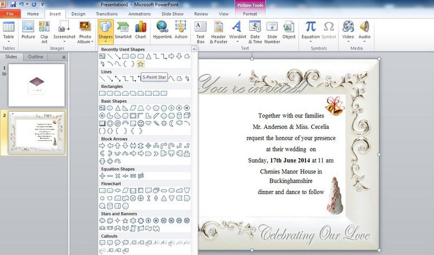Viewport: 434px width, 255px height.
Task: Expand the Equation dropdown arrow
Action: click(x=310, y=42)
